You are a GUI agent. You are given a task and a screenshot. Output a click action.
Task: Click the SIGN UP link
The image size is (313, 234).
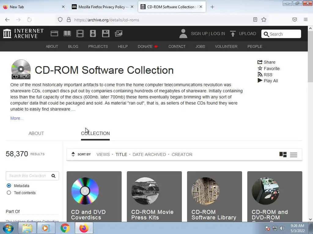[x=199, y=34]
